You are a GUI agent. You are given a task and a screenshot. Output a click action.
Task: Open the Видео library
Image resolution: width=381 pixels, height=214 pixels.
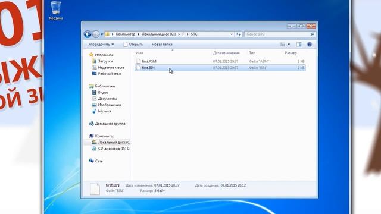point(103,93)
